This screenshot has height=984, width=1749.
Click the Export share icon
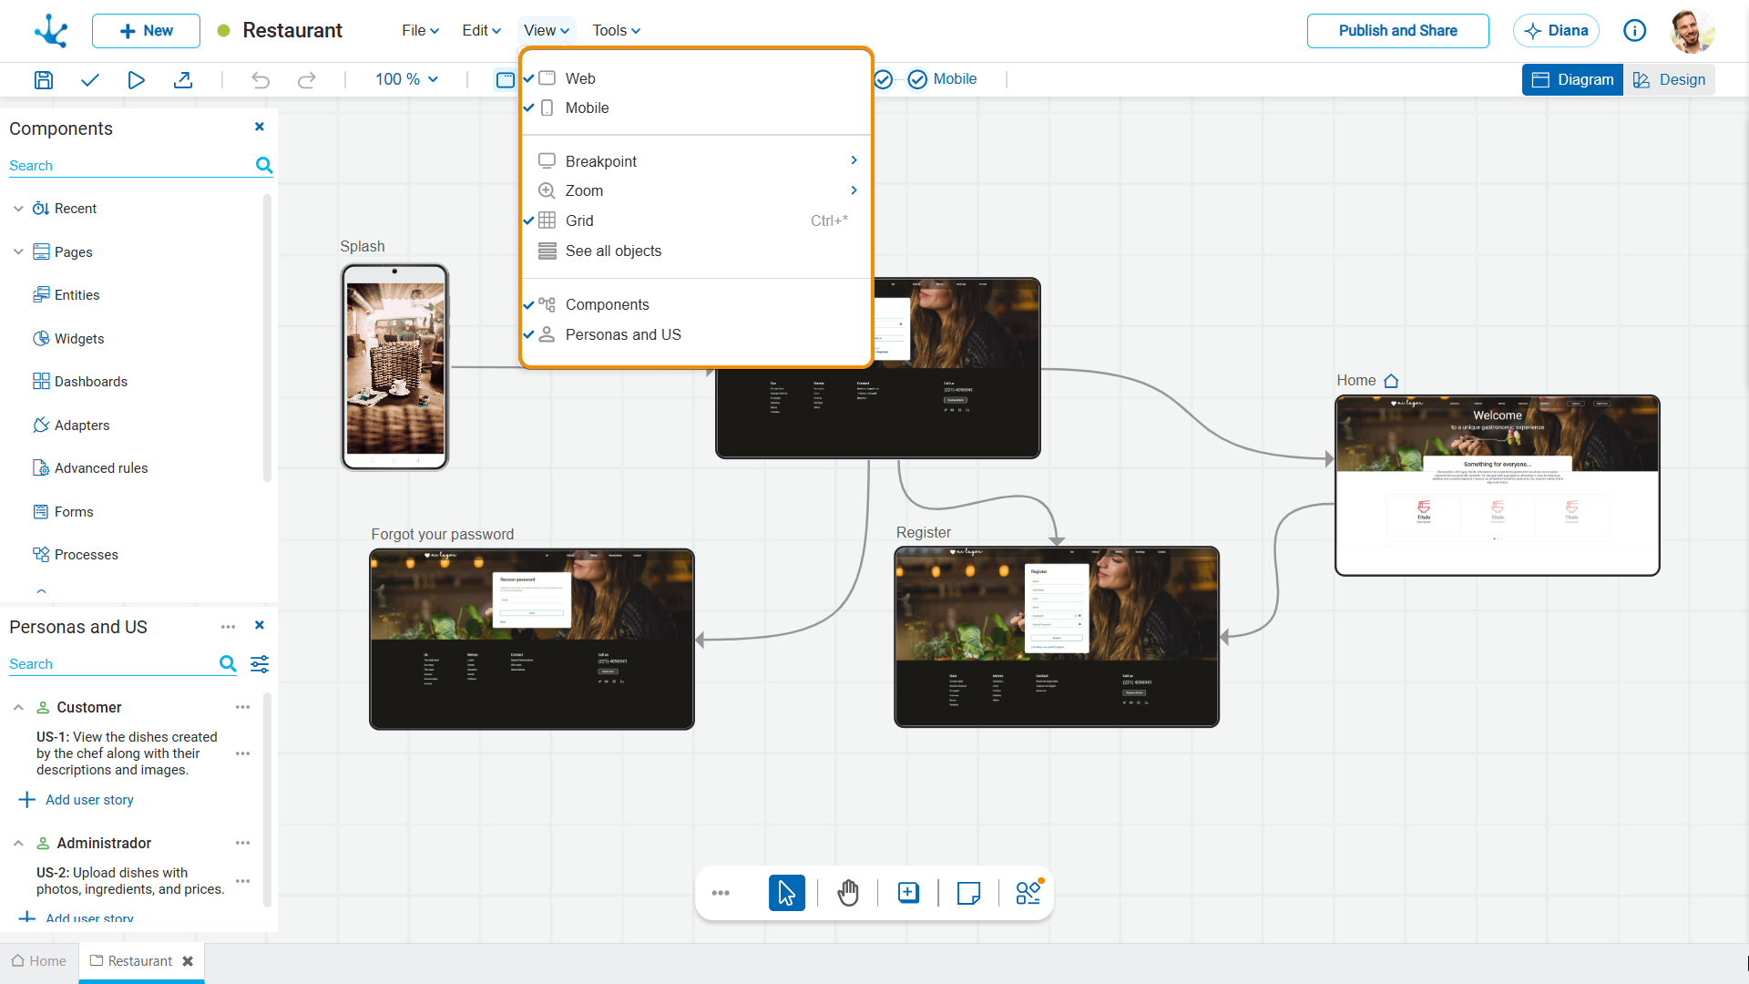pyautogui.click(x=183, y=79)
